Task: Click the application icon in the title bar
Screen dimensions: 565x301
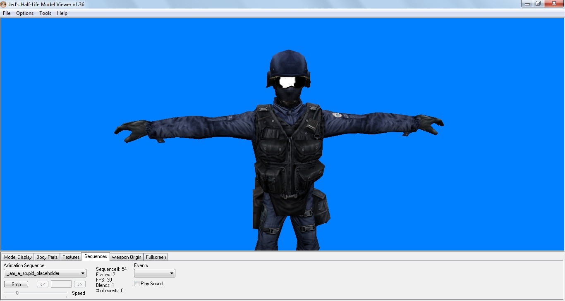Action: 4,3
